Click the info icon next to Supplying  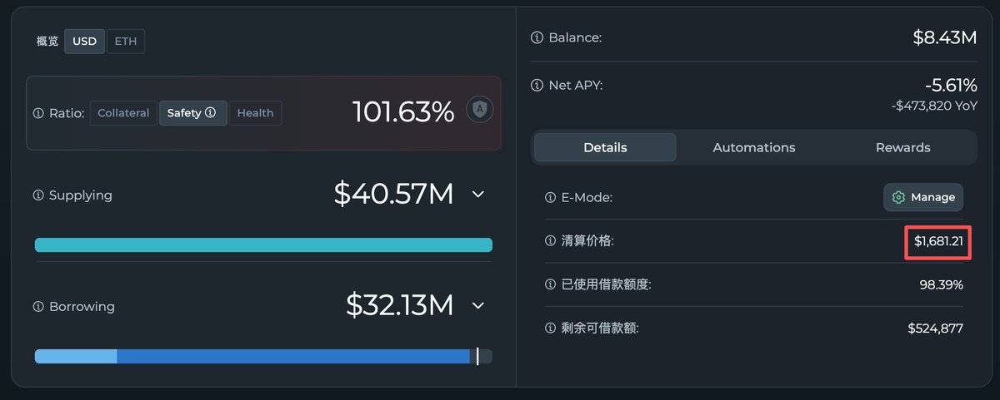(x=38, y=195)
